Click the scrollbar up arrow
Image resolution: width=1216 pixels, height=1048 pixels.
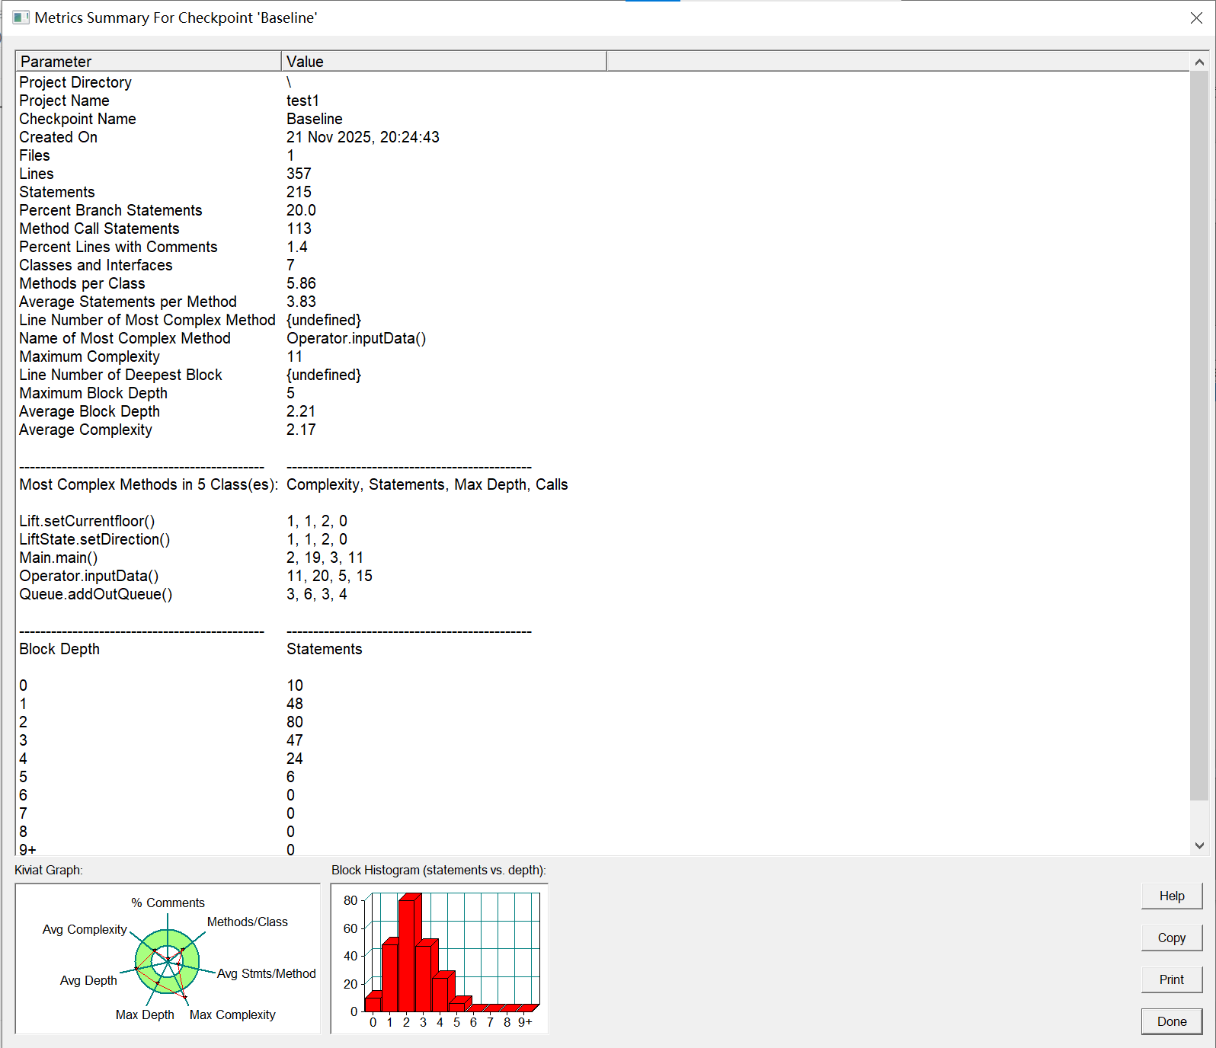tap(1199, 62)
